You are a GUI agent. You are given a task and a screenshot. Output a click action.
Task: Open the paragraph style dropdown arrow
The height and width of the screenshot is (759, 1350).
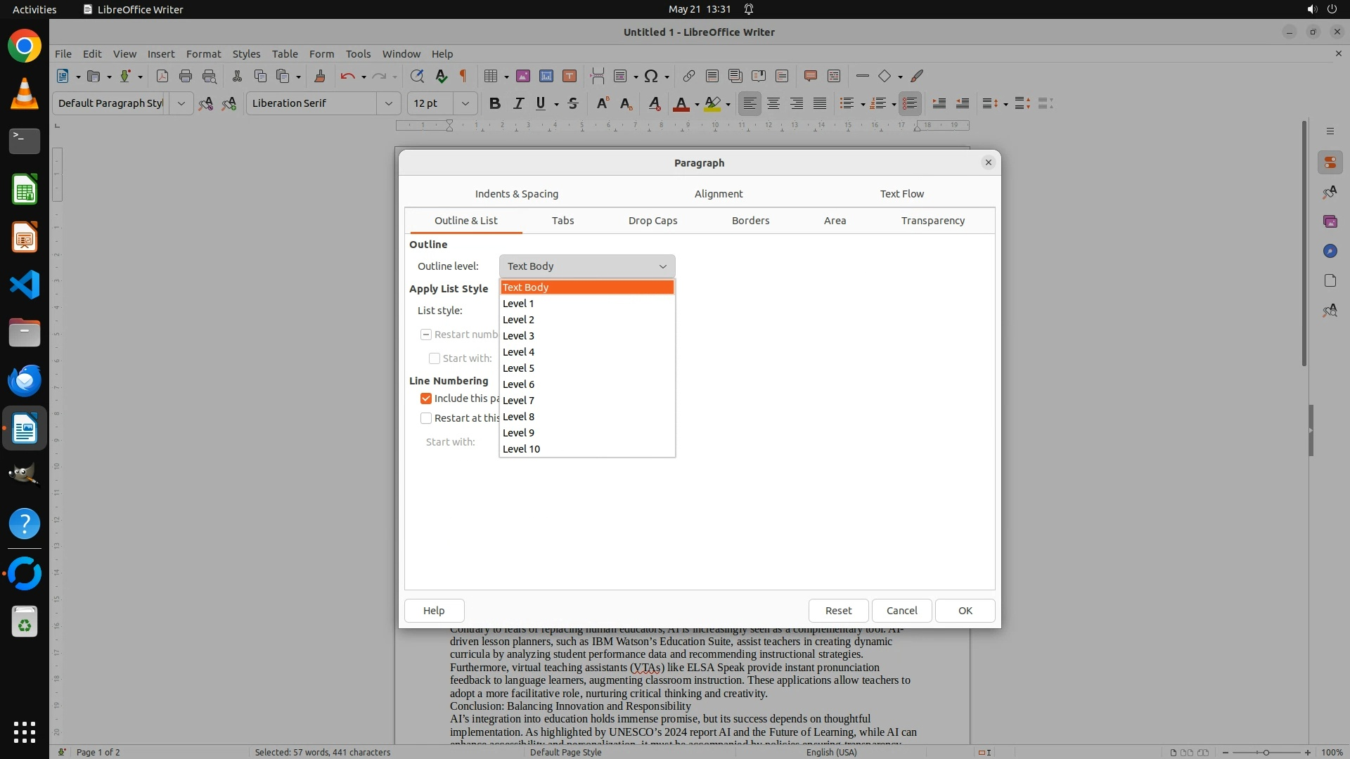point(181,103)
